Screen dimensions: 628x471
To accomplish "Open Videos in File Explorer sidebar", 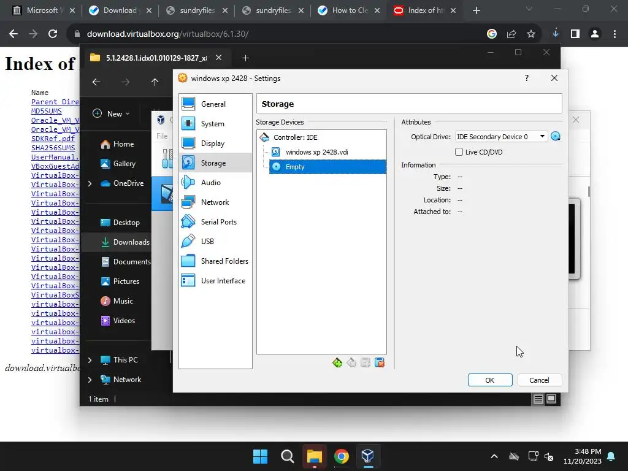I will [118, 321].
